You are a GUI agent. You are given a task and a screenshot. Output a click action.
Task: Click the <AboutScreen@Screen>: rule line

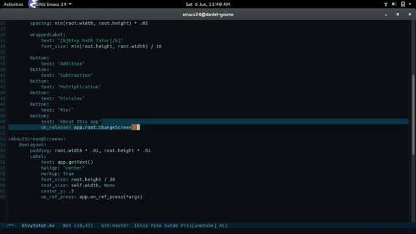(x=36, y=139)
